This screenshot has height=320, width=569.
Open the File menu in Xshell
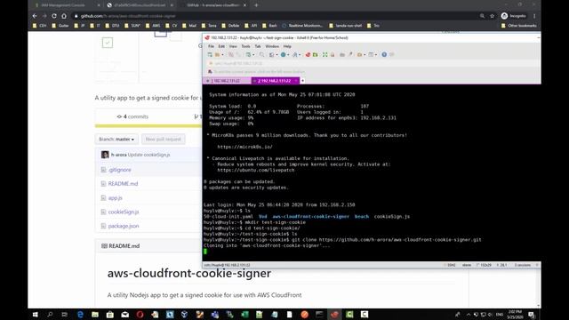pyautogui.click(x=212, y=46)
